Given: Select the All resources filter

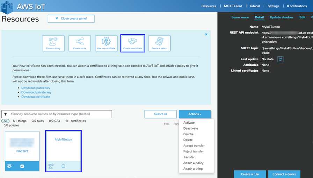Looking at the screenshot, I should 5,121.
